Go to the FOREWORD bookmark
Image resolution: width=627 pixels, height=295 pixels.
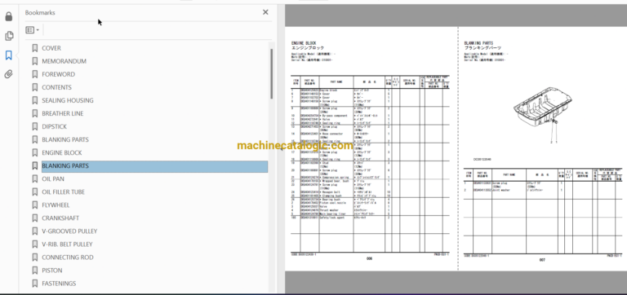coord(59,74)
